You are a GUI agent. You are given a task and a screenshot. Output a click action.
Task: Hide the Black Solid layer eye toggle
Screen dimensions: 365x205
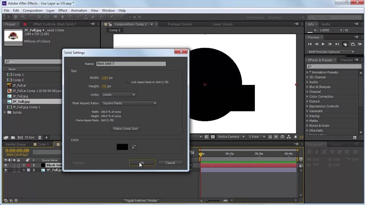[x=6, y=165]
